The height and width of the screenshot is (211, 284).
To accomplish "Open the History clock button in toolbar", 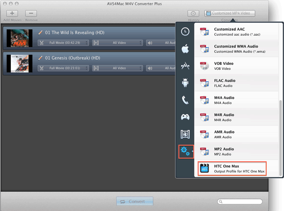I will pyautogui.click(x=193, y=13).
